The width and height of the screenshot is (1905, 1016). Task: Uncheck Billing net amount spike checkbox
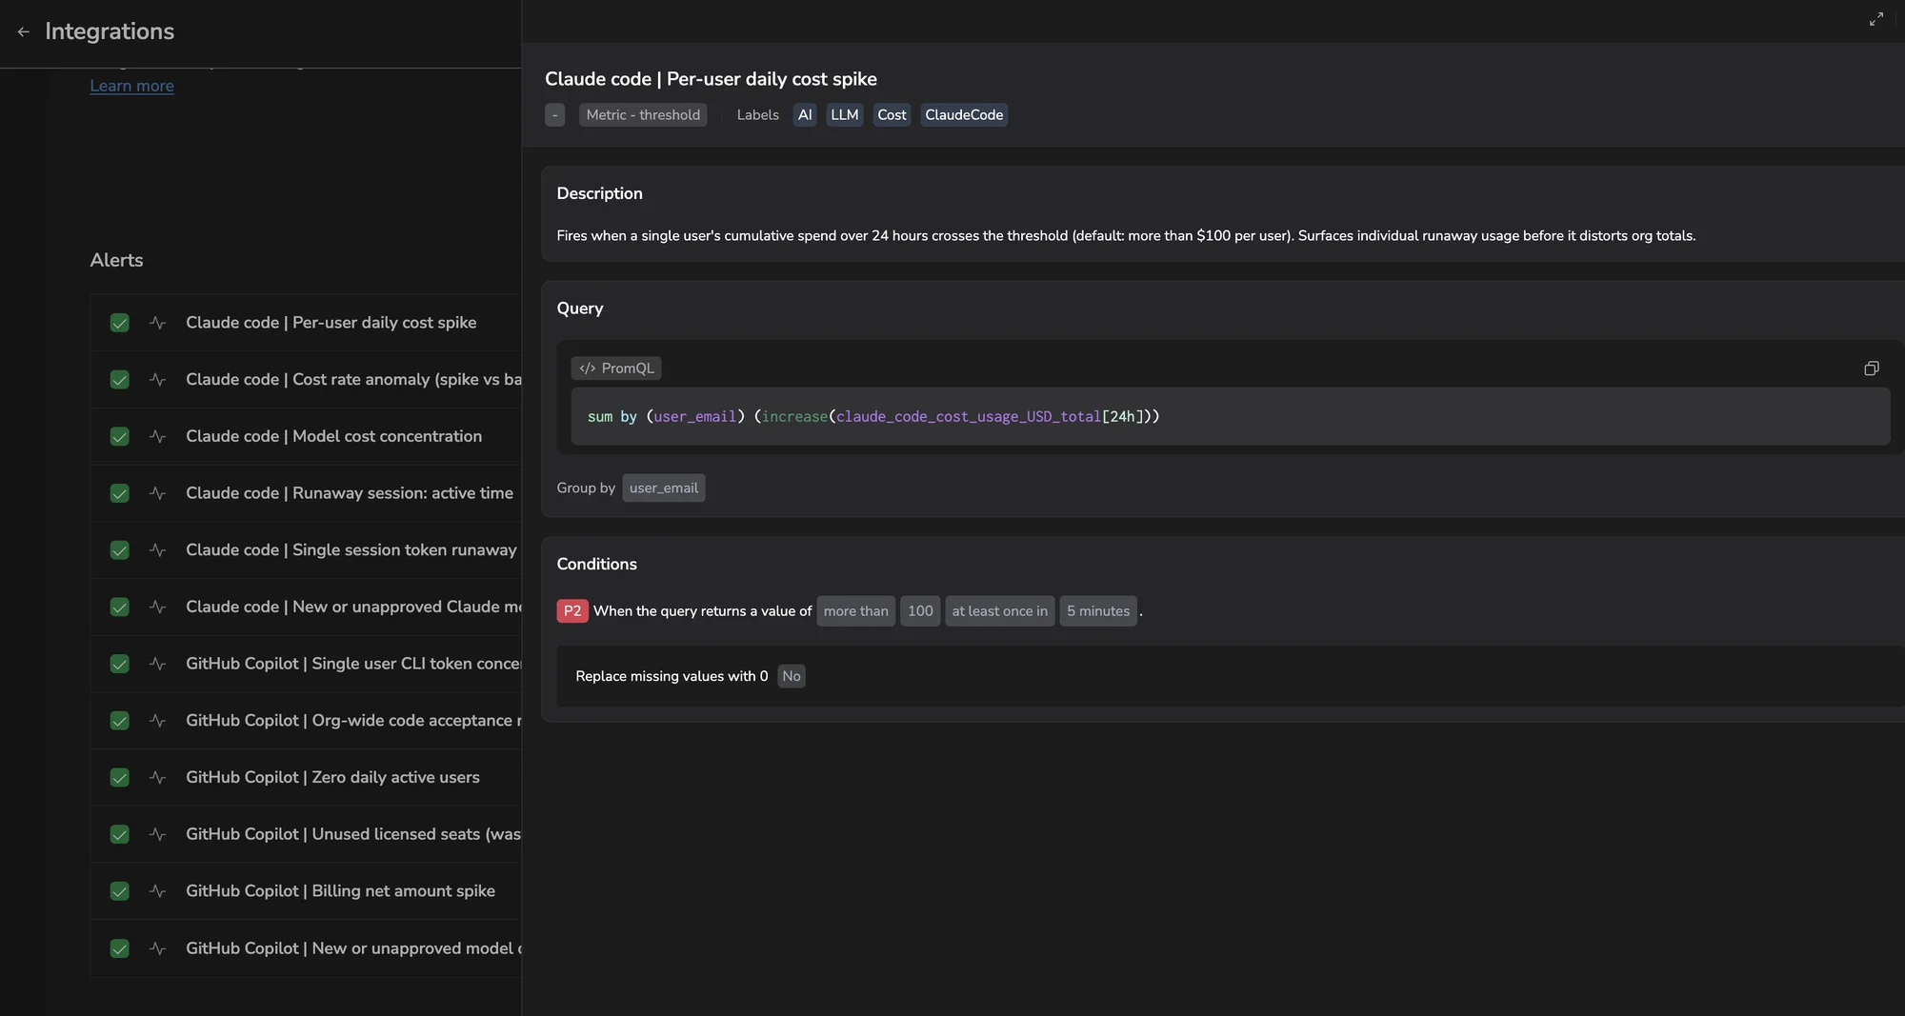pyautogui.click(x=119, y=891)
